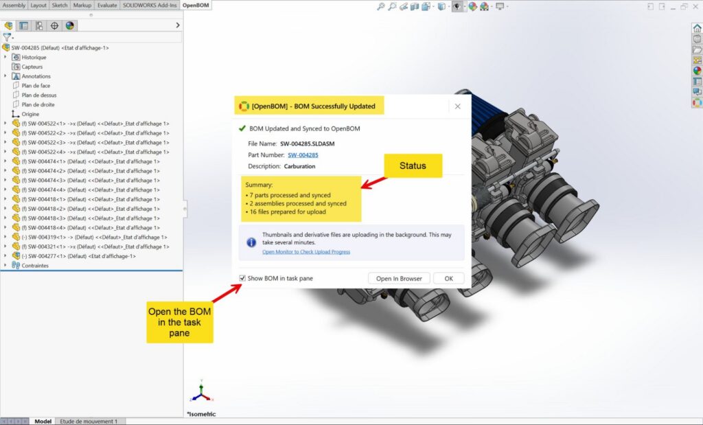The width and height of the screenshot is (703, 425).
Task: Click the Open In Browser button
Action: (x=399, y=279)
